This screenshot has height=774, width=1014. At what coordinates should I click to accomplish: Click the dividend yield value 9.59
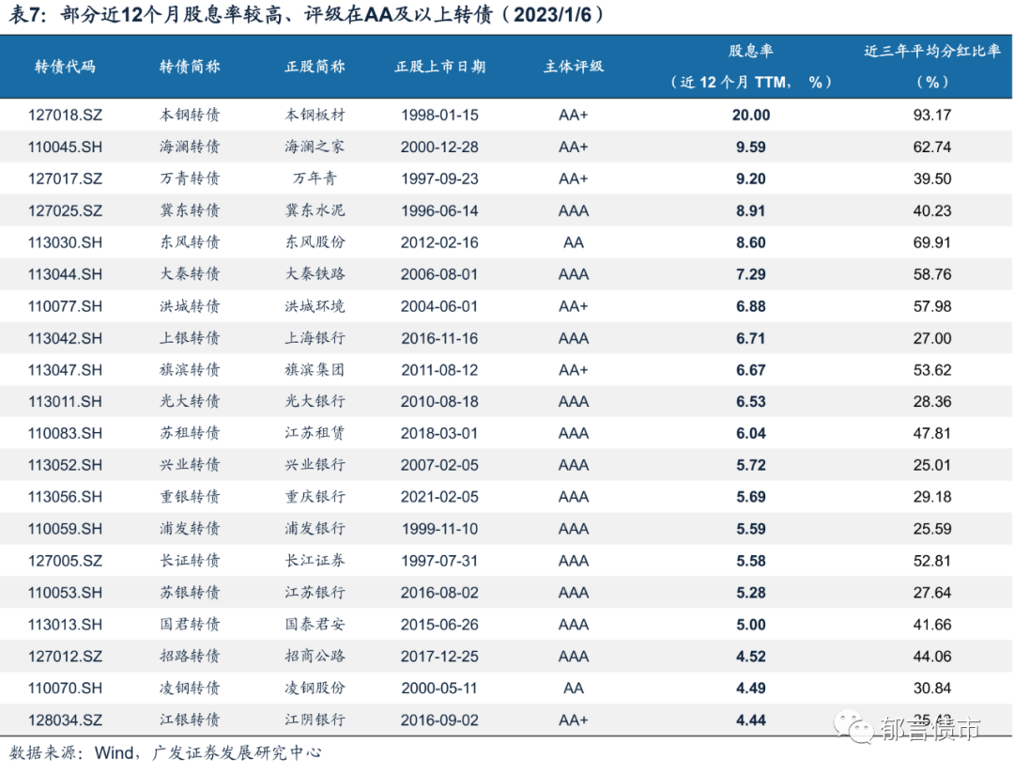pos(751,147)
